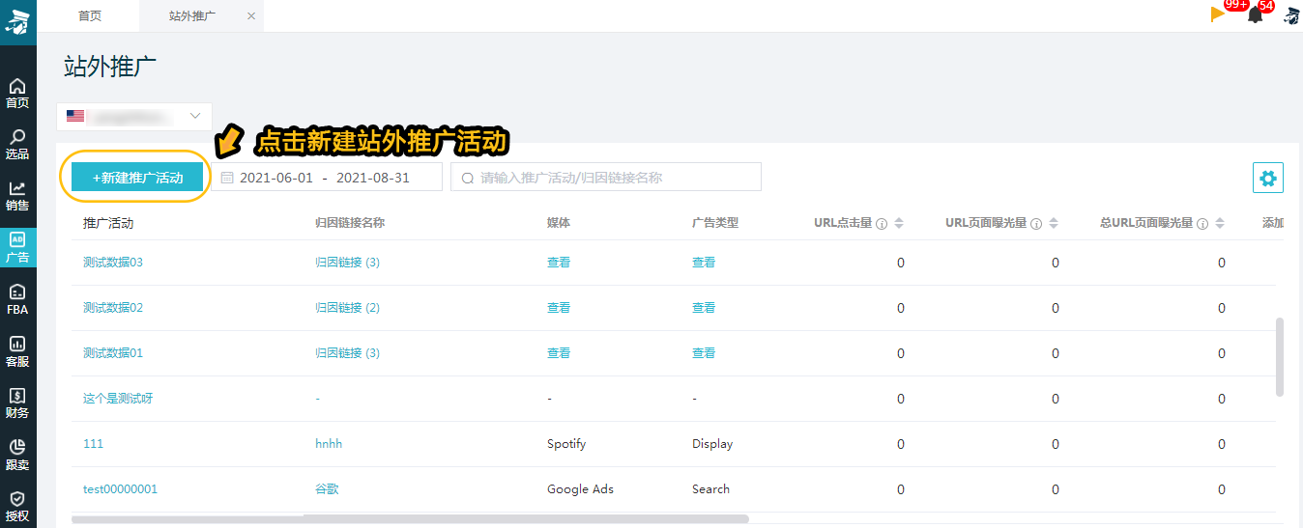
Task: Open 授权 authorization shield icon
Action: click(x=17, y=506)
